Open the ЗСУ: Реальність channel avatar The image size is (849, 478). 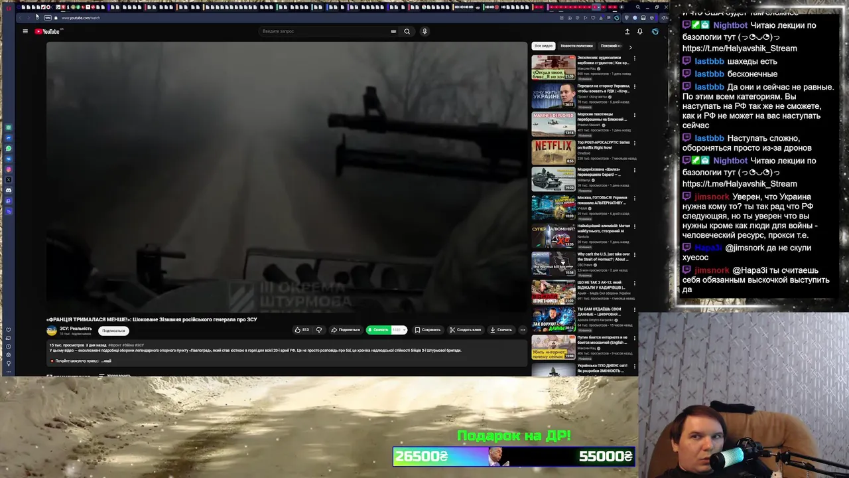point(52,330)
